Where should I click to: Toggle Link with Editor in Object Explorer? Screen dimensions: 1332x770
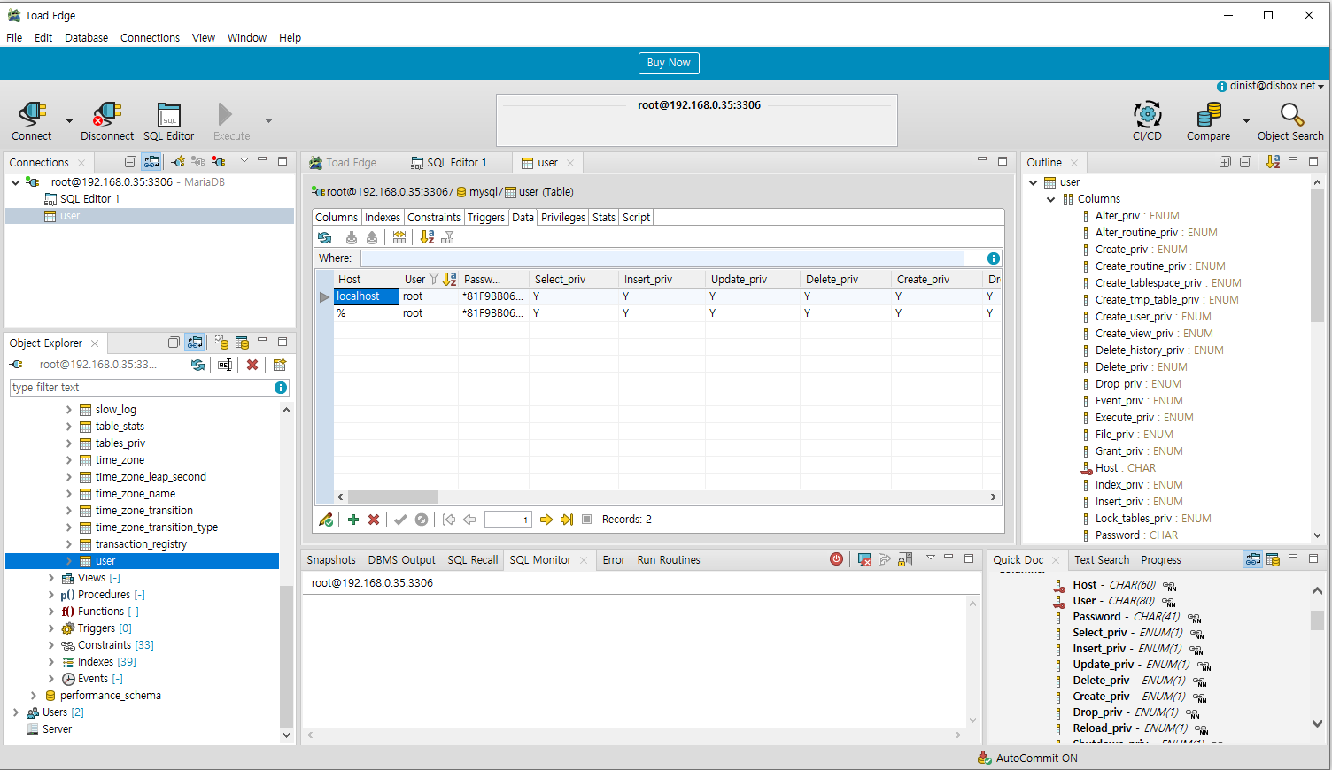click(195, 343)
